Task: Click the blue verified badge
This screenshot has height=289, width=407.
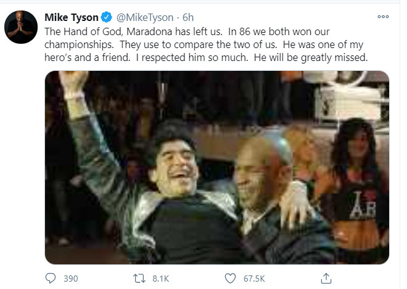Action: click(x=107, y=17)
